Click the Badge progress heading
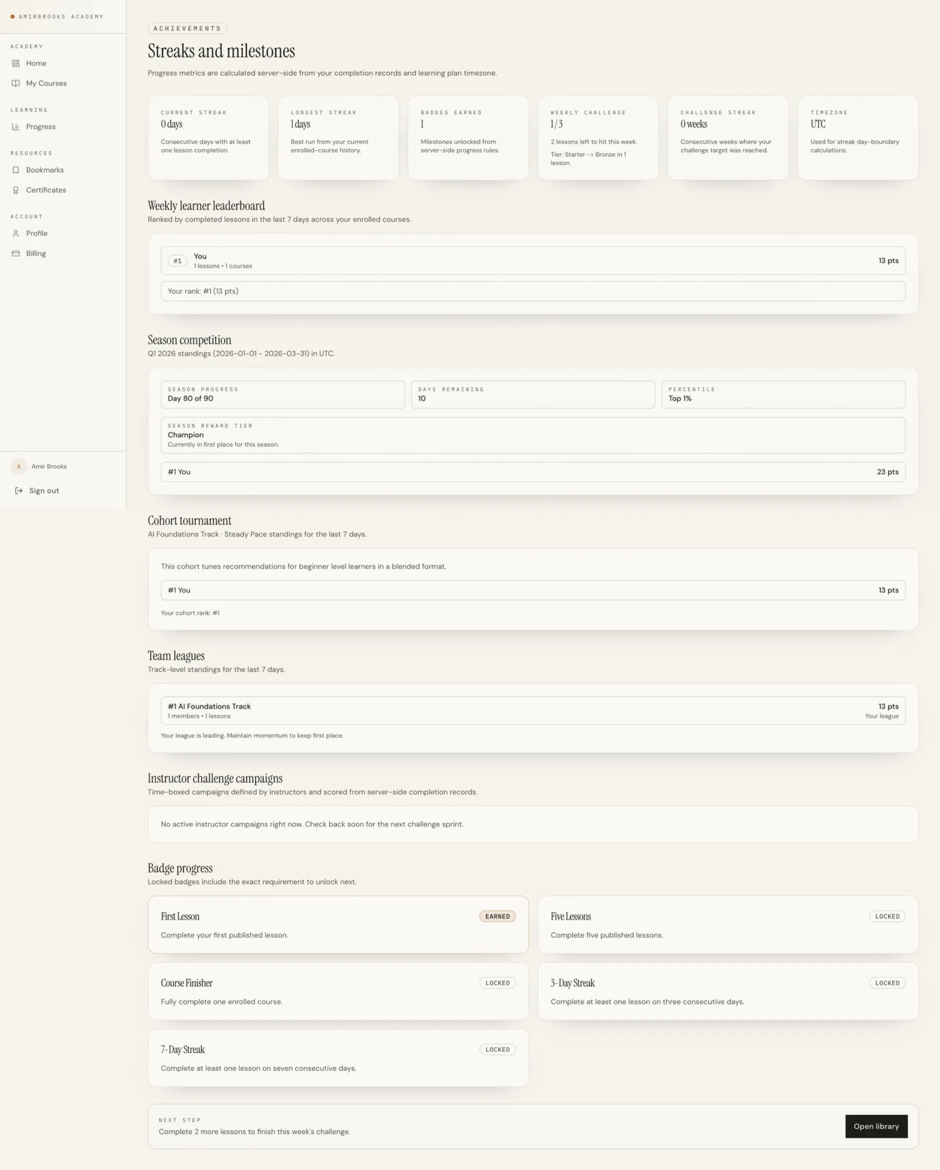The image size is (940, 1170). (180, 868)
